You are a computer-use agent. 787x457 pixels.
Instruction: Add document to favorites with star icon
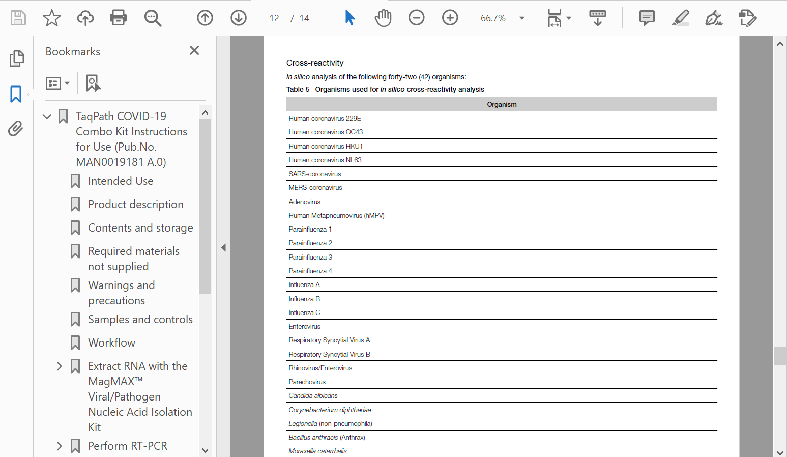52,18
